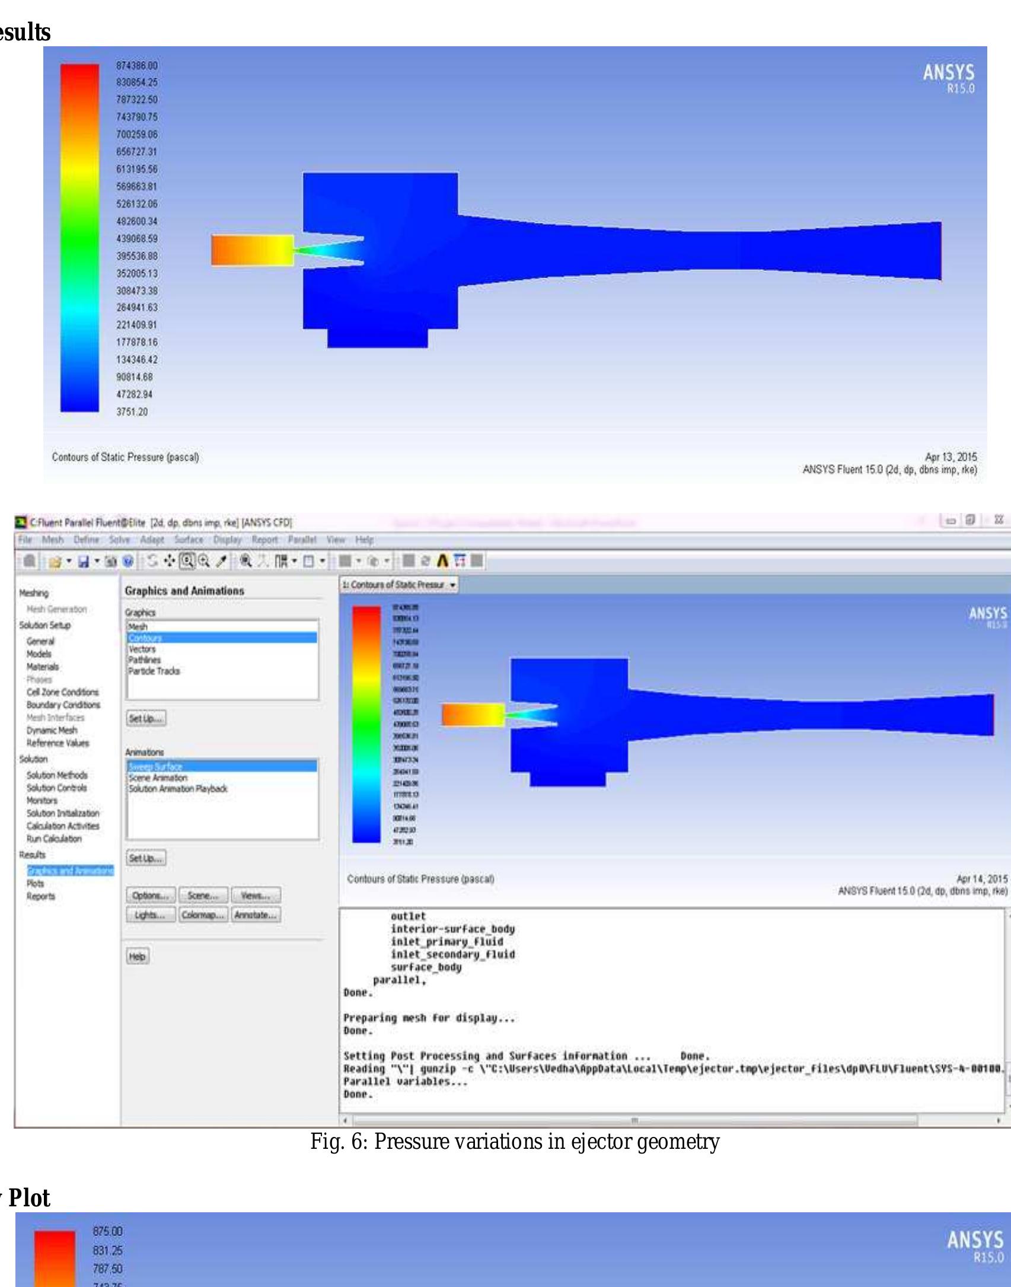Open the Surface menu
Screen dimensions: 1011x1287
tap(188, 540)
